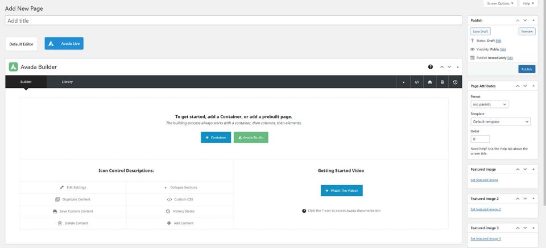Open the Template dropdown

click(500, 121)
